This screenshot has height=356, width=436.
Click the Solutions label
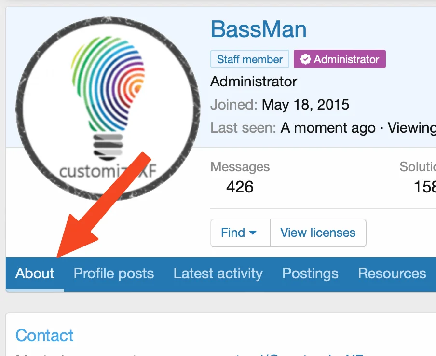[x=418, y=167]
